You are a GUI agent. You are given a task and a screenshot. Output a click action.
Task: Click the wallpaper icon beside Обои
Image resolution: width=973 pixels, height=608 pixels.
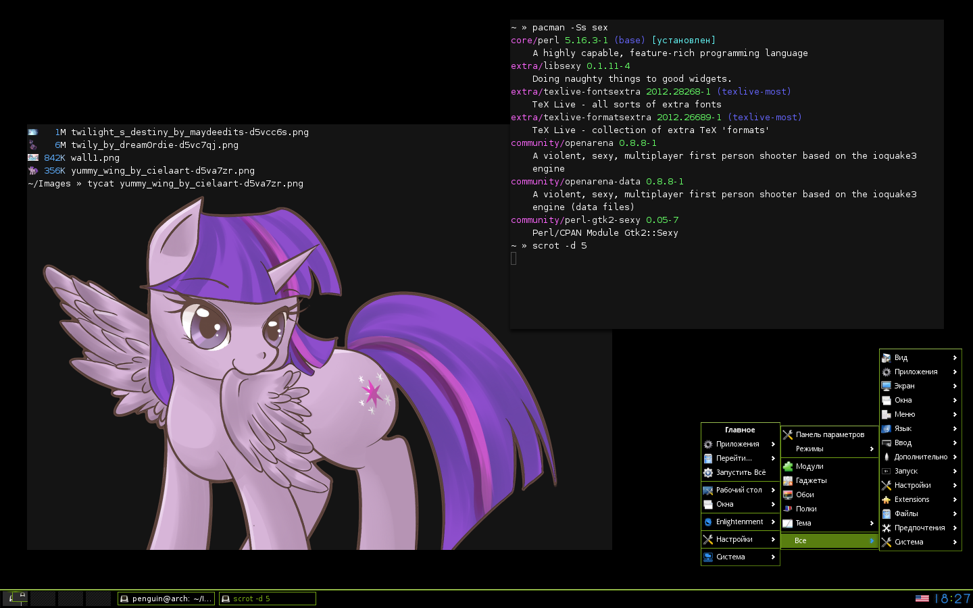point(788,495)
